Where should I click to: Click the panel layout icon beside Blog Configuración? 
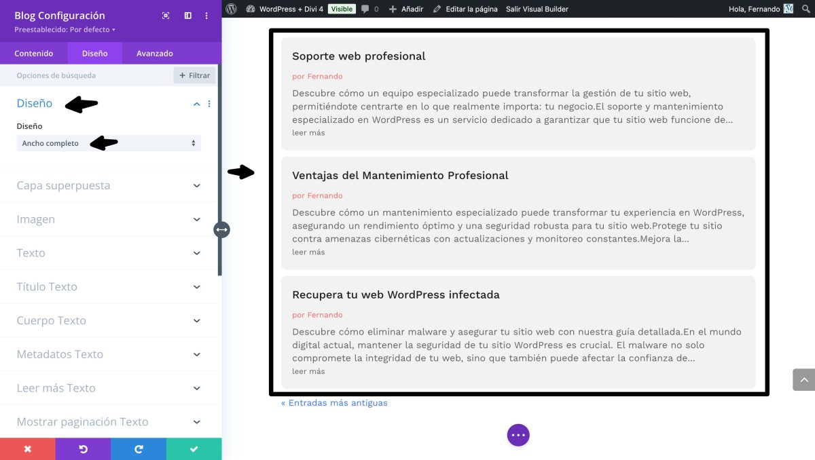187,15
